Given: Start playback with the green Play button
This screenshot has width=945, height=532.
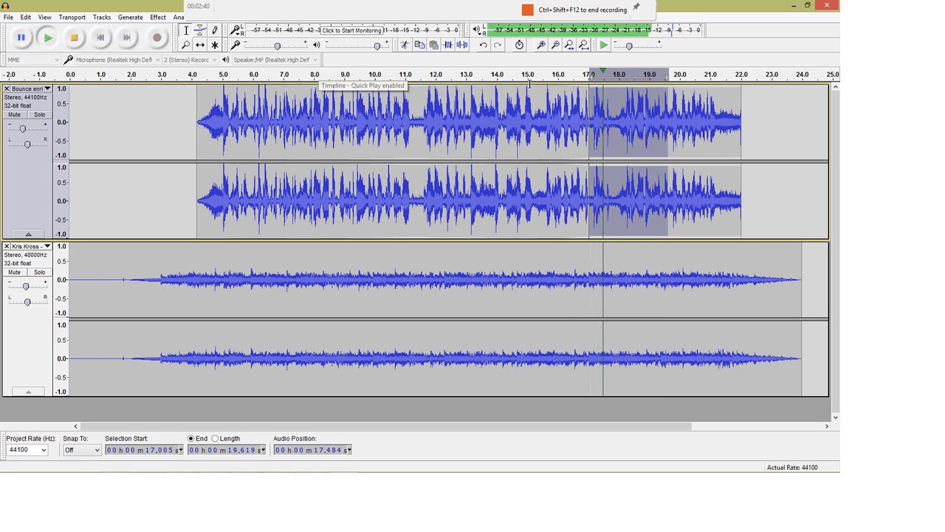Looking at the screenshot, I should point(48,38).
